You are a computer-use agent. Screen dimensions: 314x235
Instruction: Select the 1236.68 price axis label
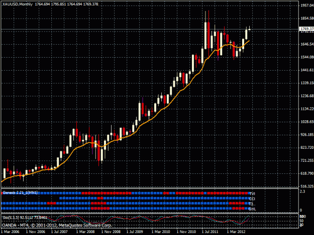click(x=307, y=96)
